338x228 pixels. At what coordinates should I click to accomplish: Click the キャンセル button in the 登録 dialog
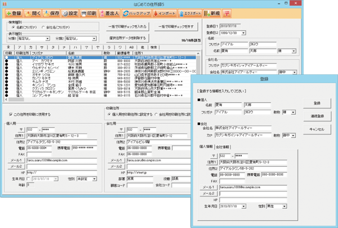pos(317,129)
